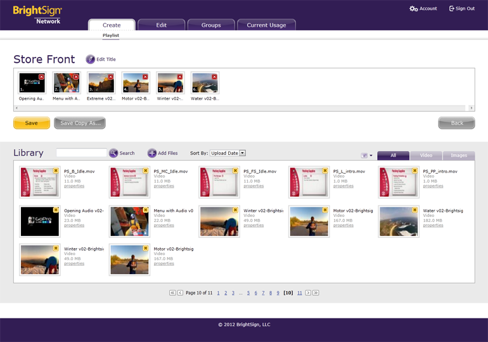Click the playlist horizontal scrollbar right arrow
488x342 pixels.
pos(472,108)
